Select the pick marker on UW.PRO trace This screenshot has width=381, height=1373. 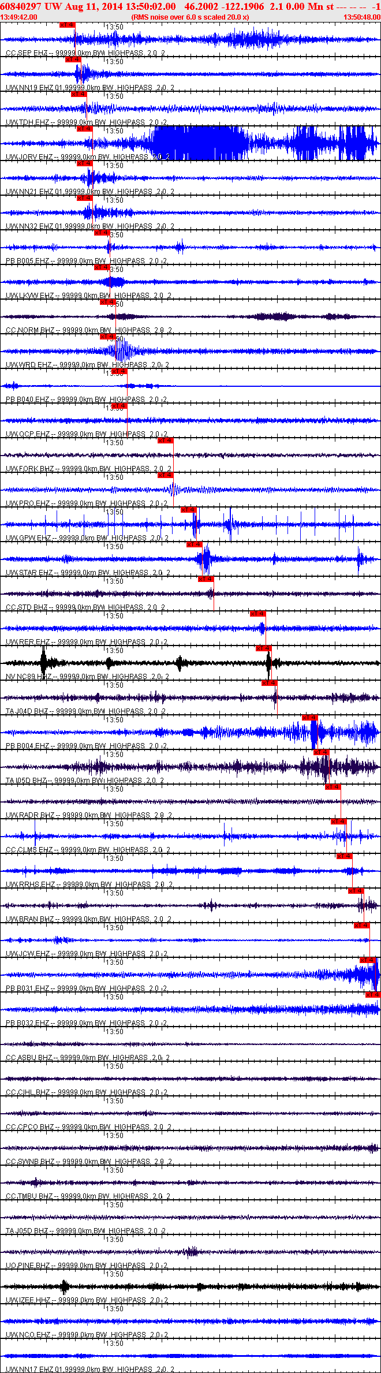click(165, 475)
